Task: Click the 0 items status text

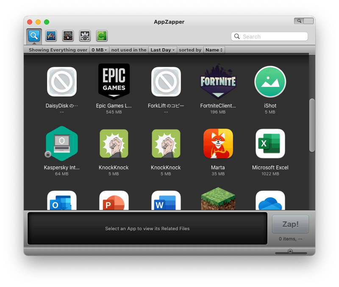Action: [290, 239]
